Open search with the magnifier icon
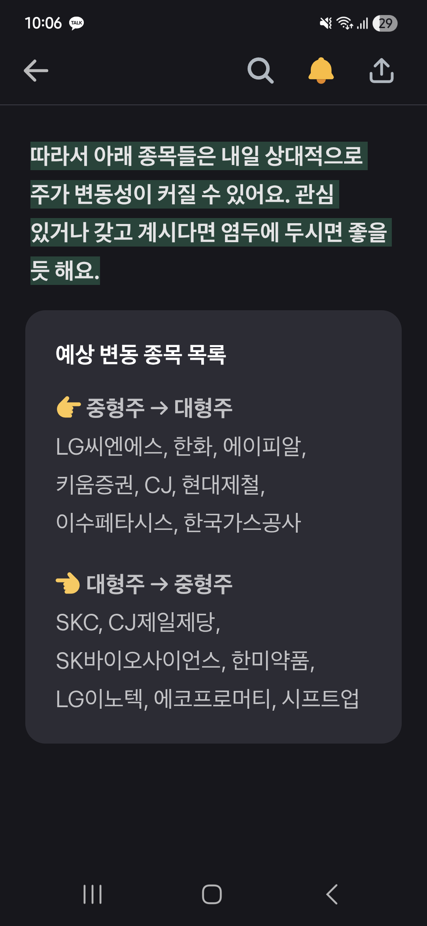The image size is (427, 926). tap(260, 71)
